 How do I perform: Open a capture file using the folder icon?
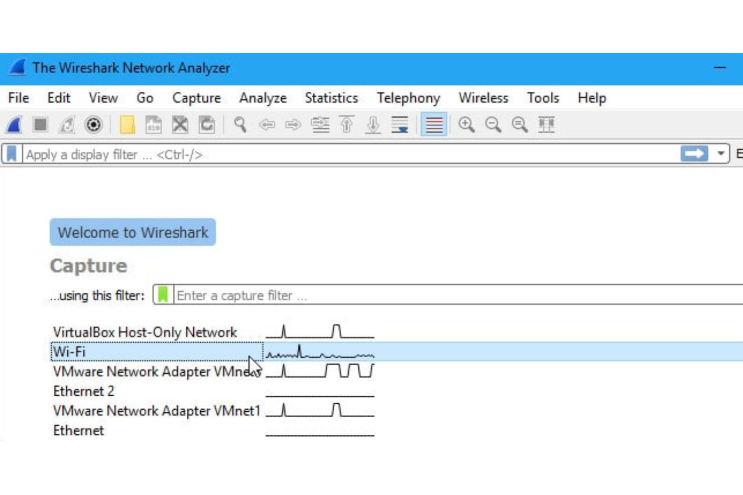pos(128,125)
